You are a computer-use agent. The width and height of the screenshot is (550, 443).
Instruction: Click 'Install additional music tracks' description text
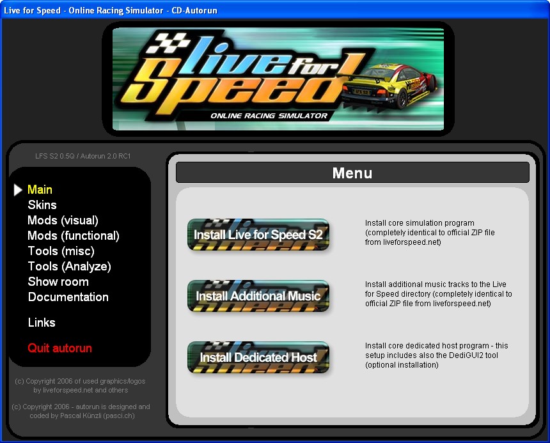coord(439,294)
